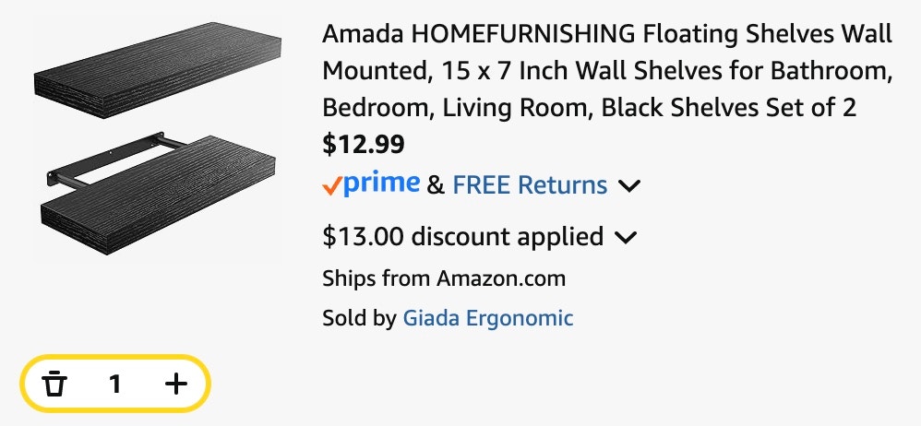Click the floating shelves product thumbnail
The image size is (921, 426).
pyautogui.click(x=157, y=138)
